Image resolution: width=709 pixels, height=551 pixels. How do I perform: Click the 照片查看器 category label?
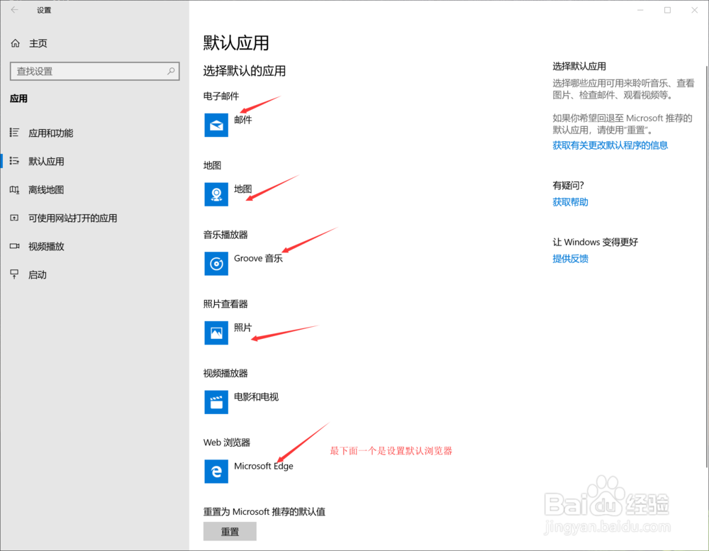(x=225, y=304)
